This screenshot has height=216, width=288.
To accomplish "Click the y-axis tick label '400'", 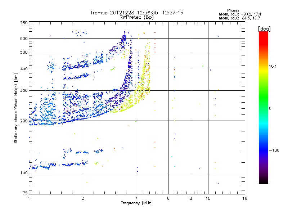I will [x=24, y=69].
